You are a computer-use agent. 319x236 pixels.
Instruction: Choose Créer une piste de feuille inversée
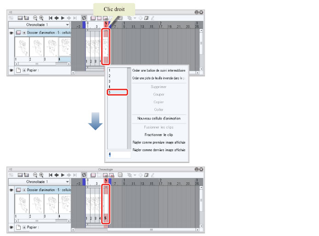click(159, 78)
